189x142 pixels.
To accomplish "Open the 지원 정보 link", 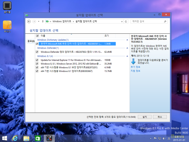I will (136, 71).
